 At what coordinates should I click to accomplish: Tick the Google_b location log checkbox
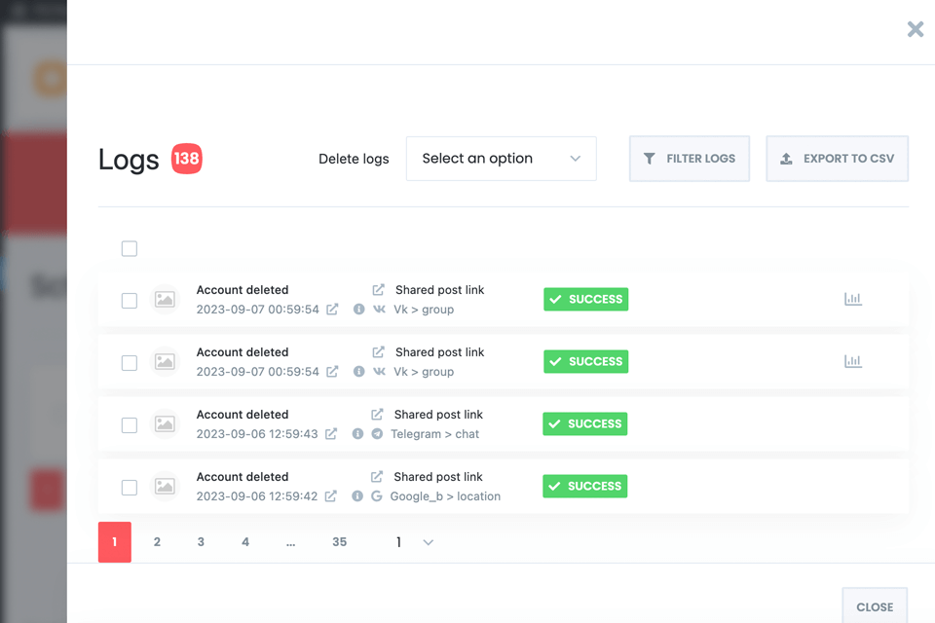point(130,488)
